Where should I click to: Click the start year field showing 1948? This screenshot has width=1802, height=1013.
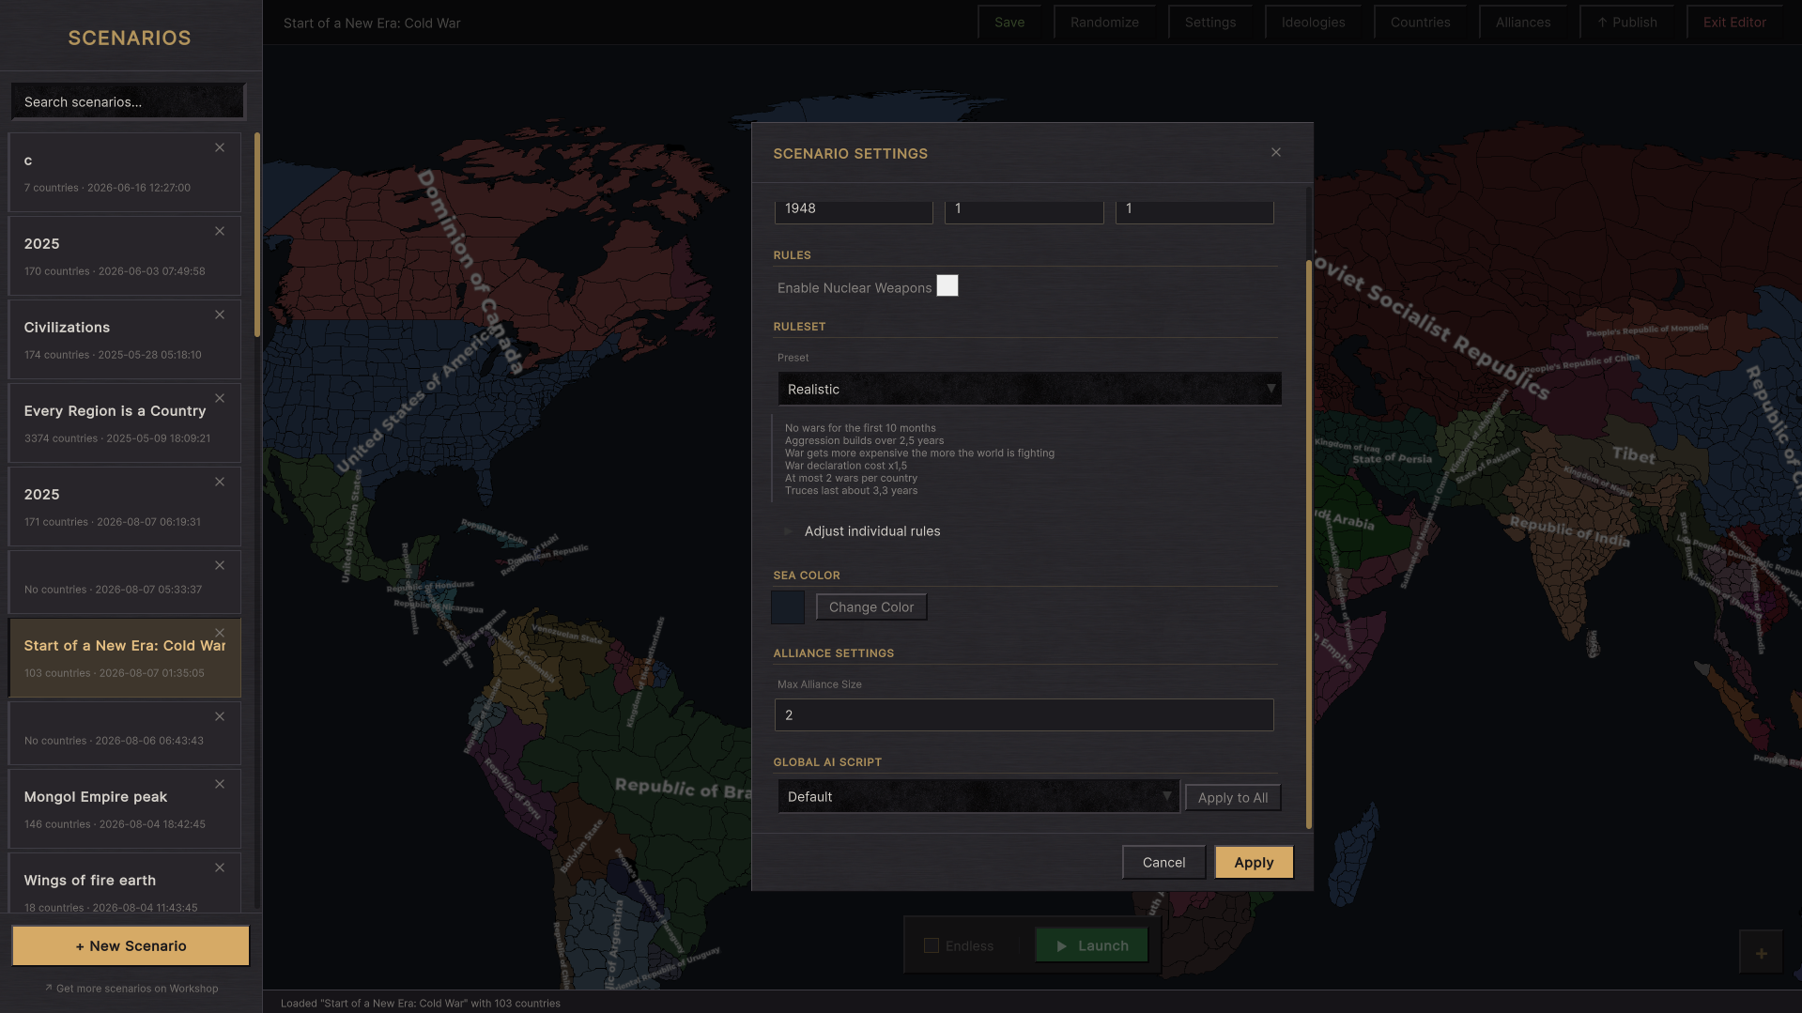click(854, 209)
